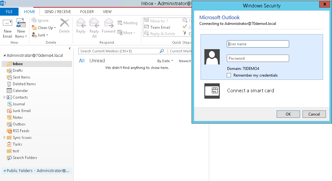Click the New Email icon
This screenshot has width=332, height=181.
coord(7,23)
